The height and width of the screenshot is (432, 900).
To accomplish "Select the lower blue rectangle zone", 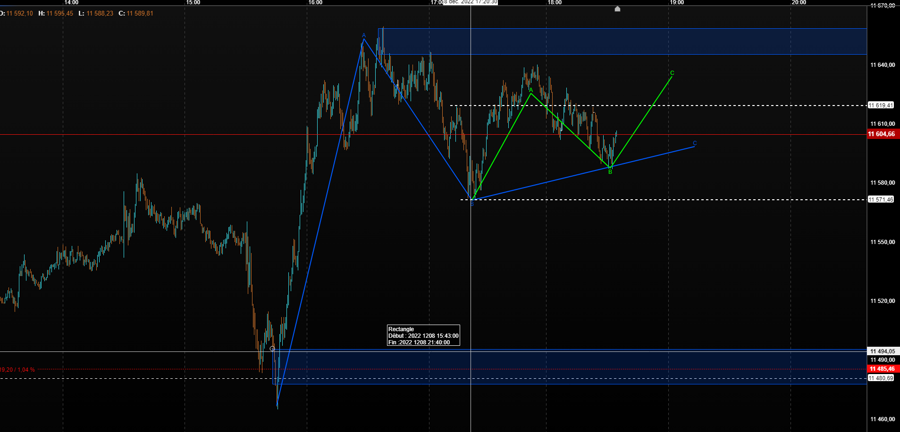I will point(570,367).
